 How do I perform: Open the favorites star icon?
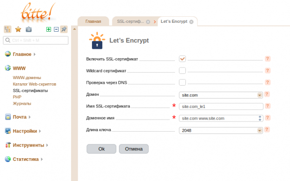pos(18,29)
